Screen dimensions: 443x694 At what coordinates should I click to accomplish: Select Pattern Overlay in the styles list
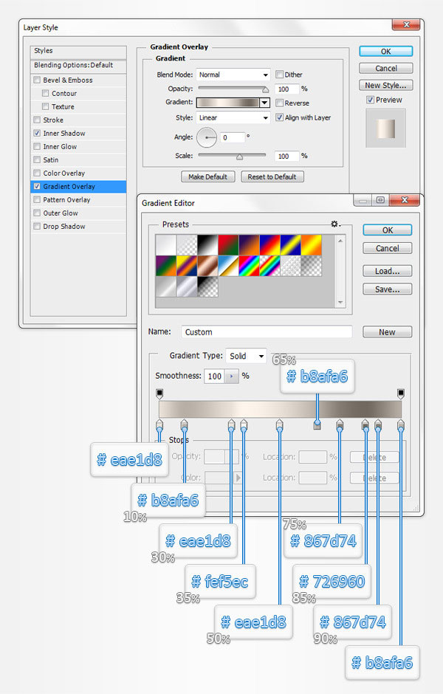[x=78, y=199]
